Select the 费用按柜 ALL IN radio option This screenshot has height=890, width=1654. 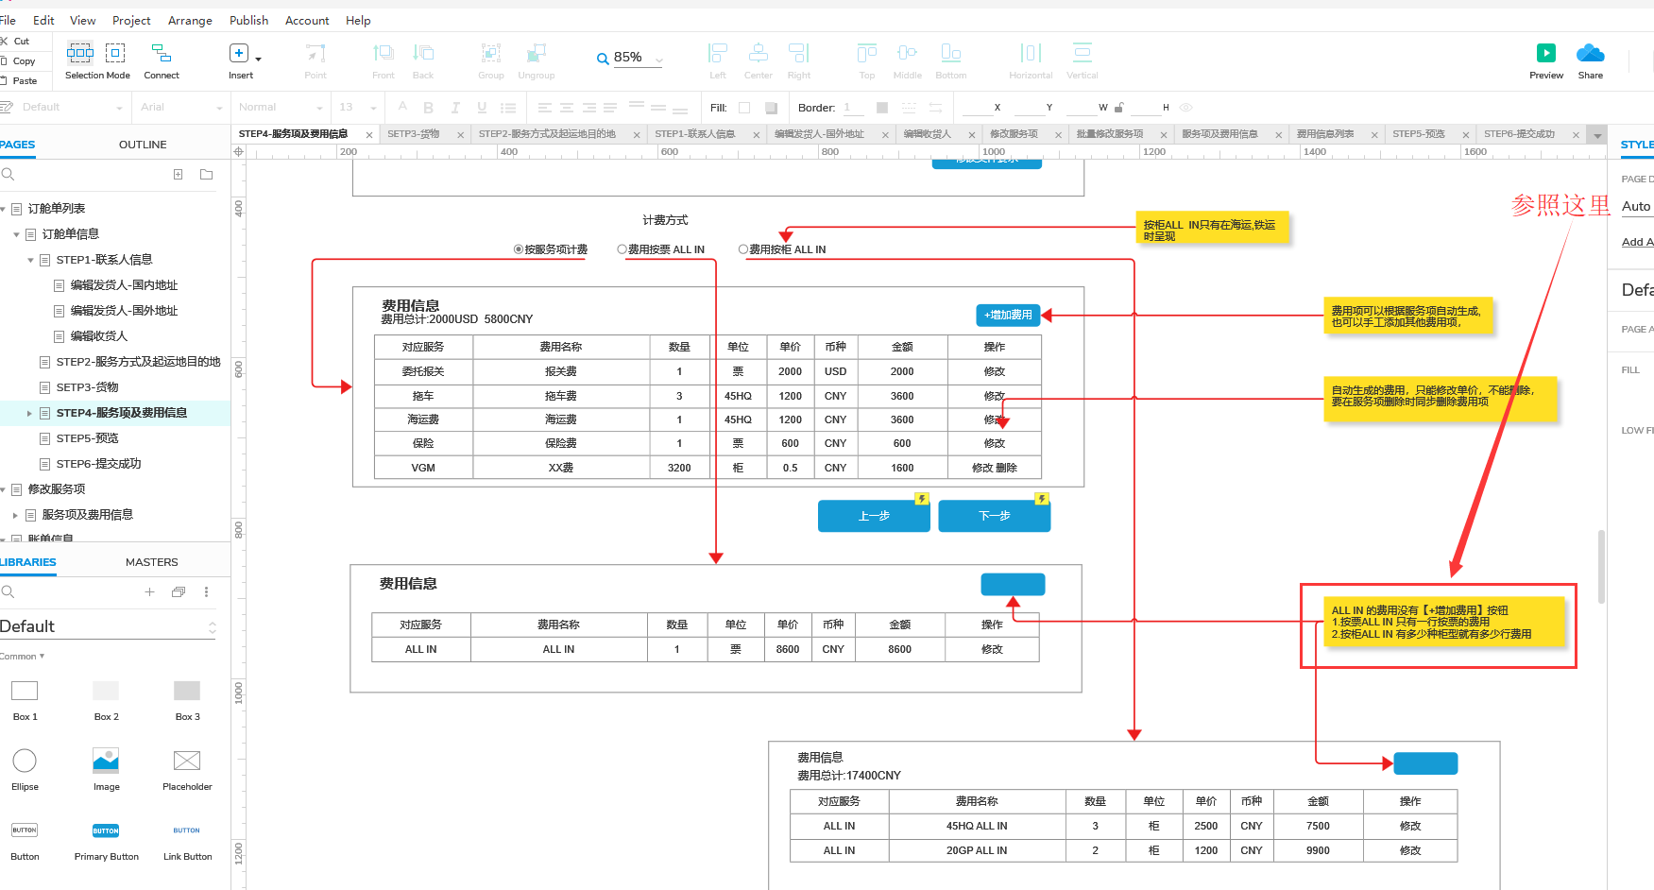[743, 249]
